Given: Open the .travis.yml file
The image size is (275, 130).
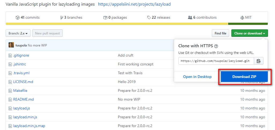Looking at the screenshot, I should pos(21,73).
